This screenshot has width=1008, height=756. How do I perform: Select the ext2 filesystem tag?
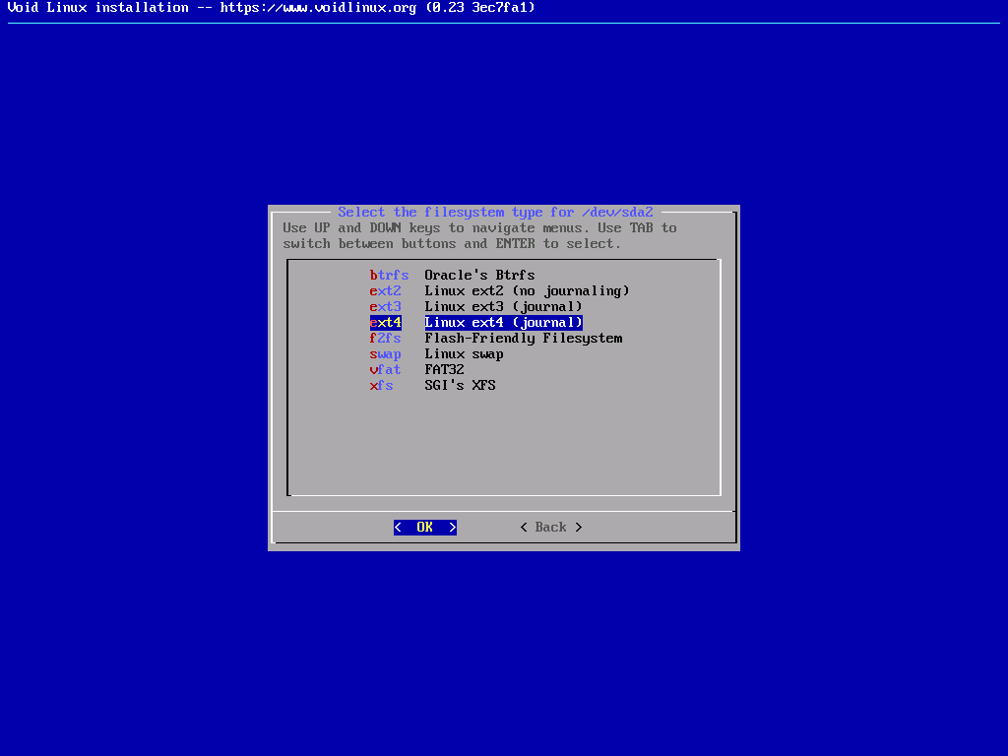385,291
